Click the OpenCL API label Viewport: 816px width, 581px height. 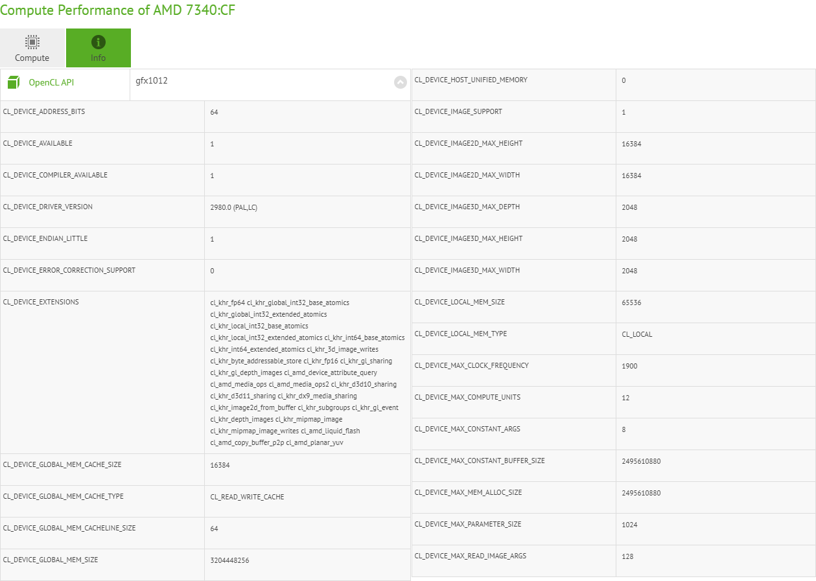51,83
